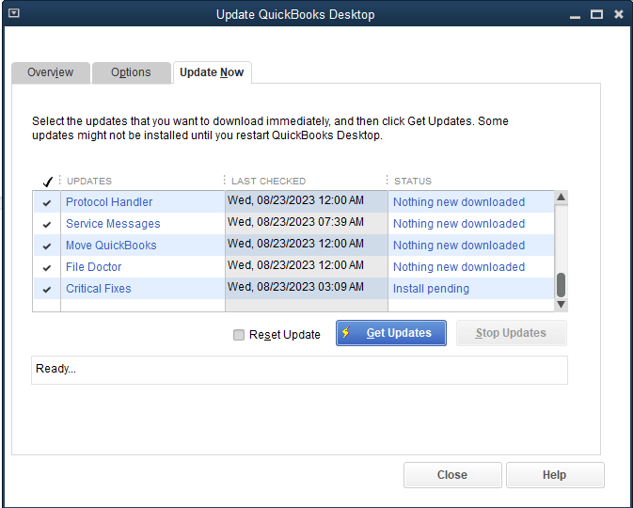Image resolution: width=633 pixels, height=508 pixels.
Task: Uncheck the Move QuickBooks update
Action: [x=47, y=246]
